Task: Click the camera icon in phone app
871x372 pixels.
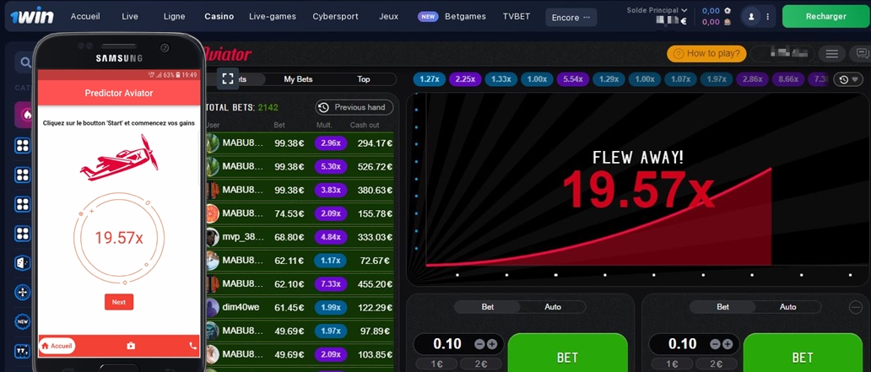Action: 131,346
